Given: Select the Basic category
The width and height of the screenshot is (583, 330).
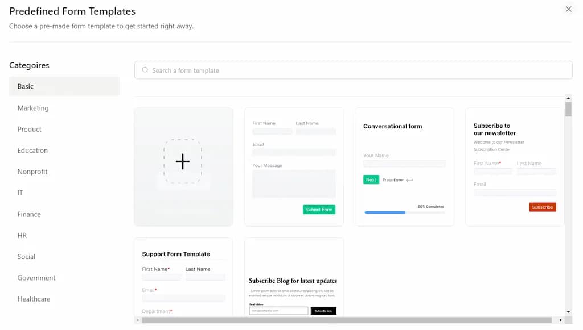Looking at the screenshot, I should (x=64, y=86).
